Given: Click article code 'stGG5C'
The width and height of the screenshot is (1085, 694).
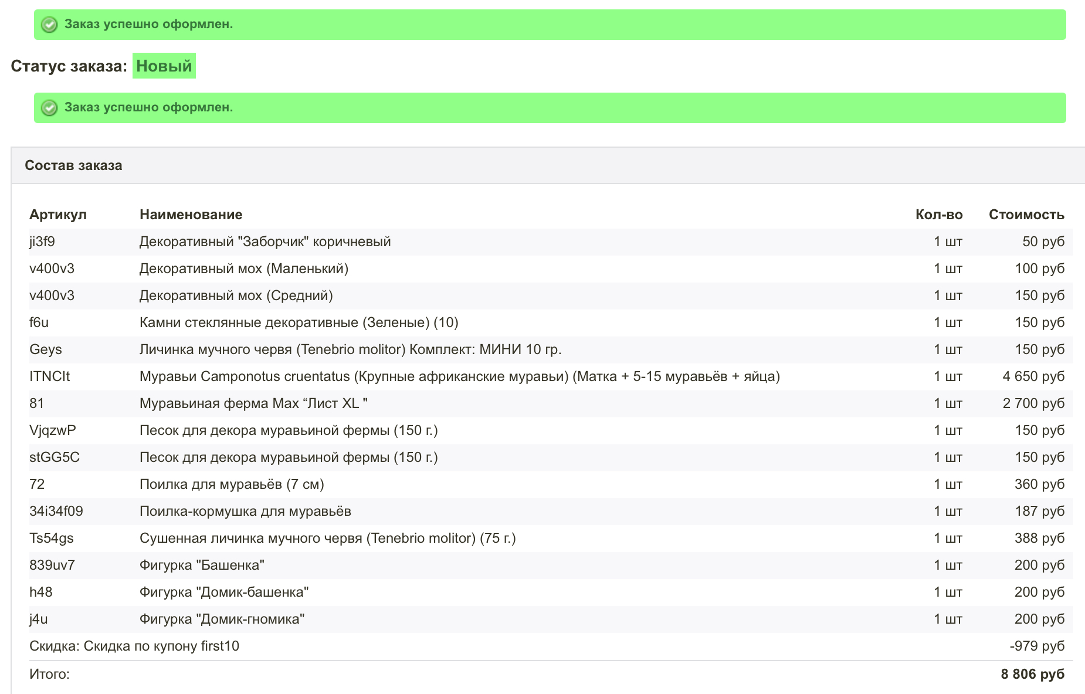Looking at the screenshot, I should click(55, 457).
